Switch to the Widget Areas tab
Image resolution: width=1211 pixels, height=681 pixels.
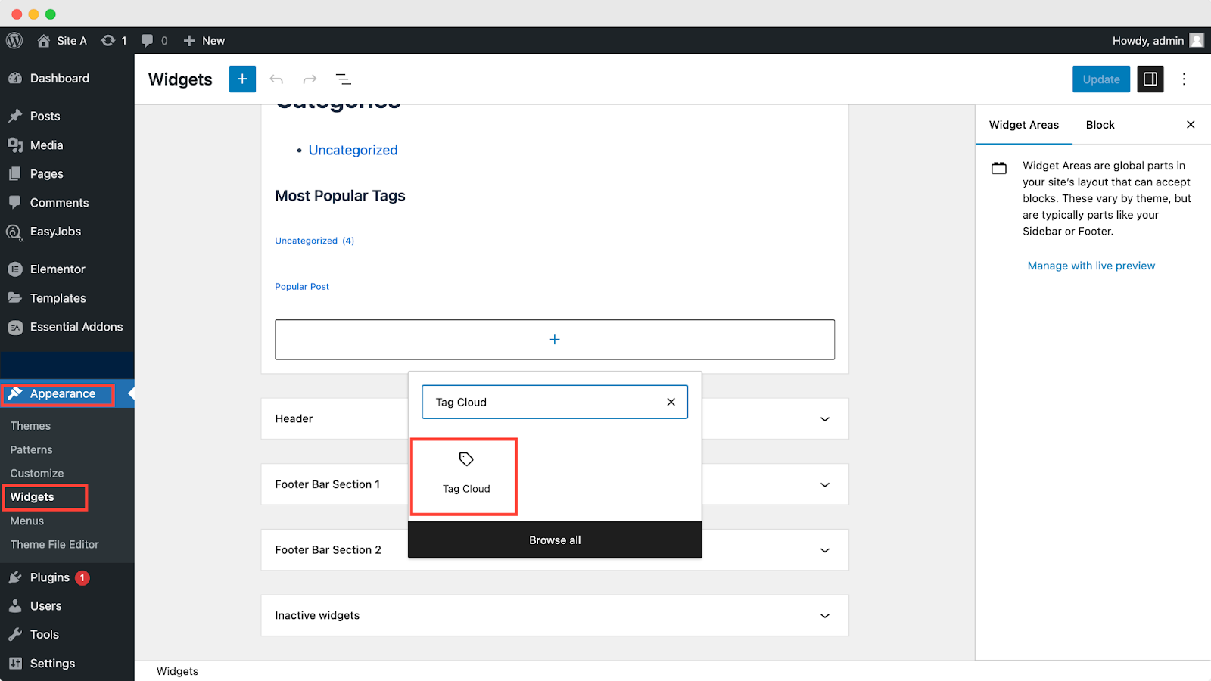pyautogui.click(x=1024, y=125)
